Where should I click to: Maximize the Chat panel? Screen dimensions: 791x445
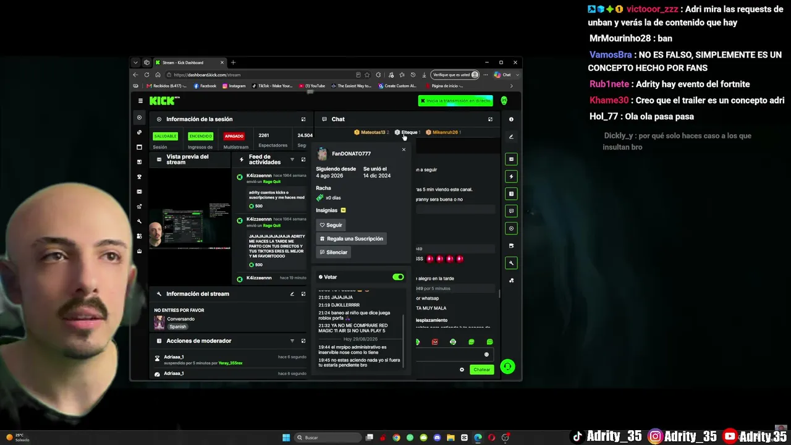490,119
